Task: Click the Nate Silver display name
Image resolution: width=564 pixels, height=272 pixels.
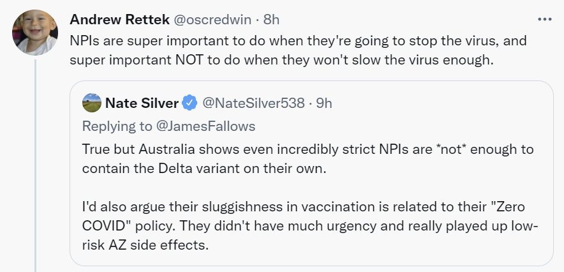Action: 140,102
